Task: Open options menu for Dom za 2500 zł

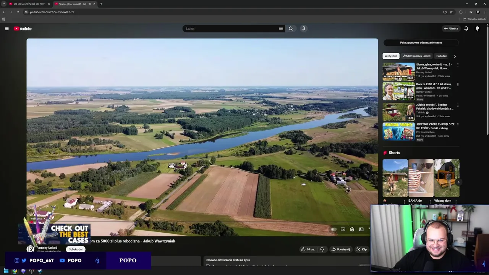Action: (x=458, y=85)
